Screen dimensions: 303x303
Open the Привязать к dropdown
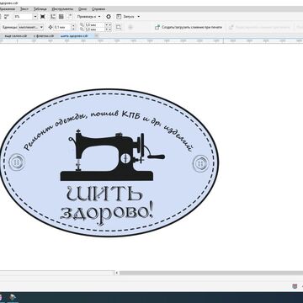88,17
